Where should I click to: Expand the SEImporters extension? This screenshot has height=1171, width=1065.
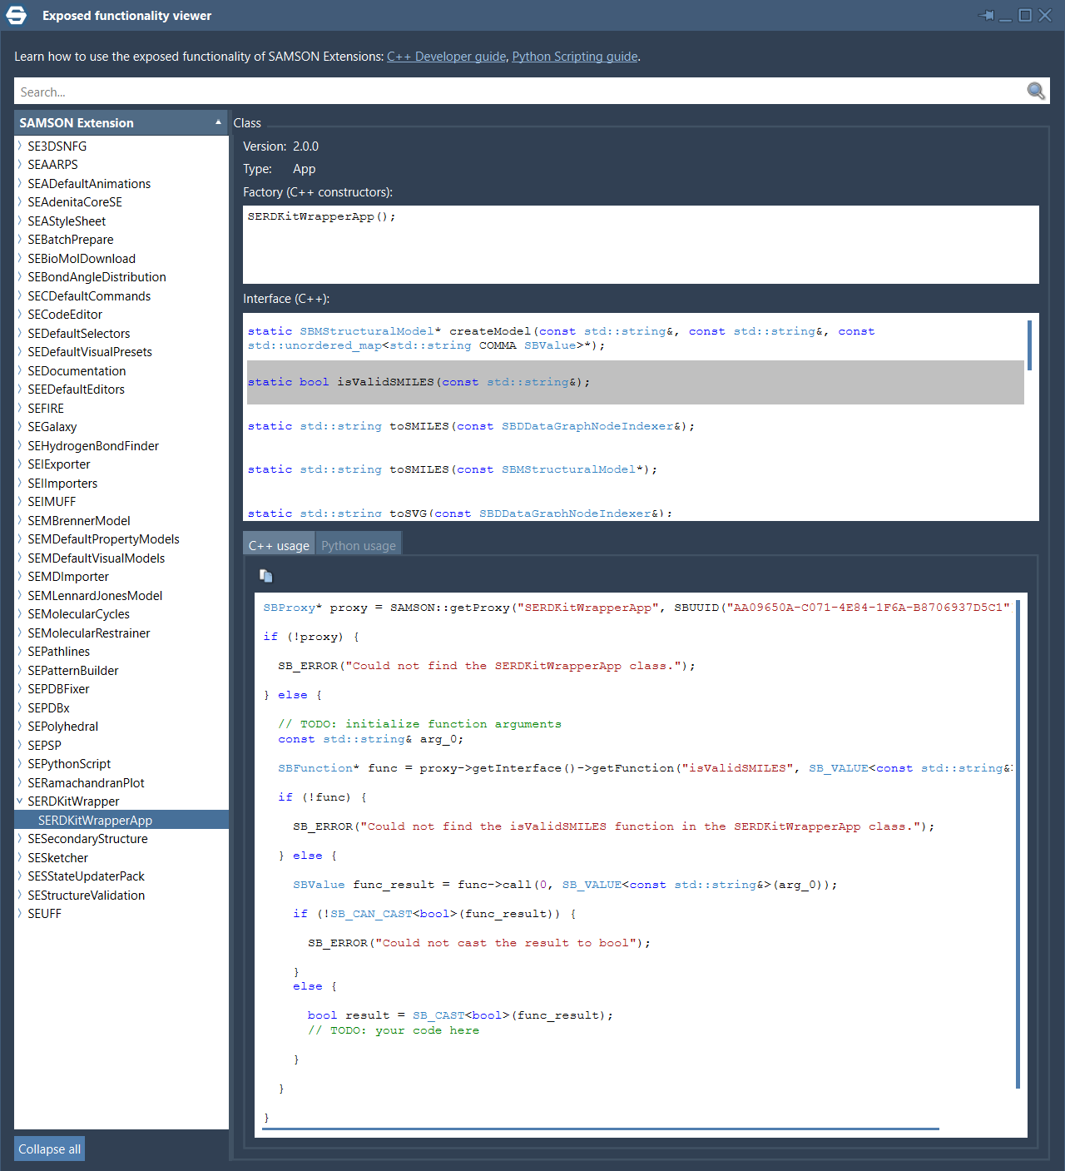coord(20,483)
